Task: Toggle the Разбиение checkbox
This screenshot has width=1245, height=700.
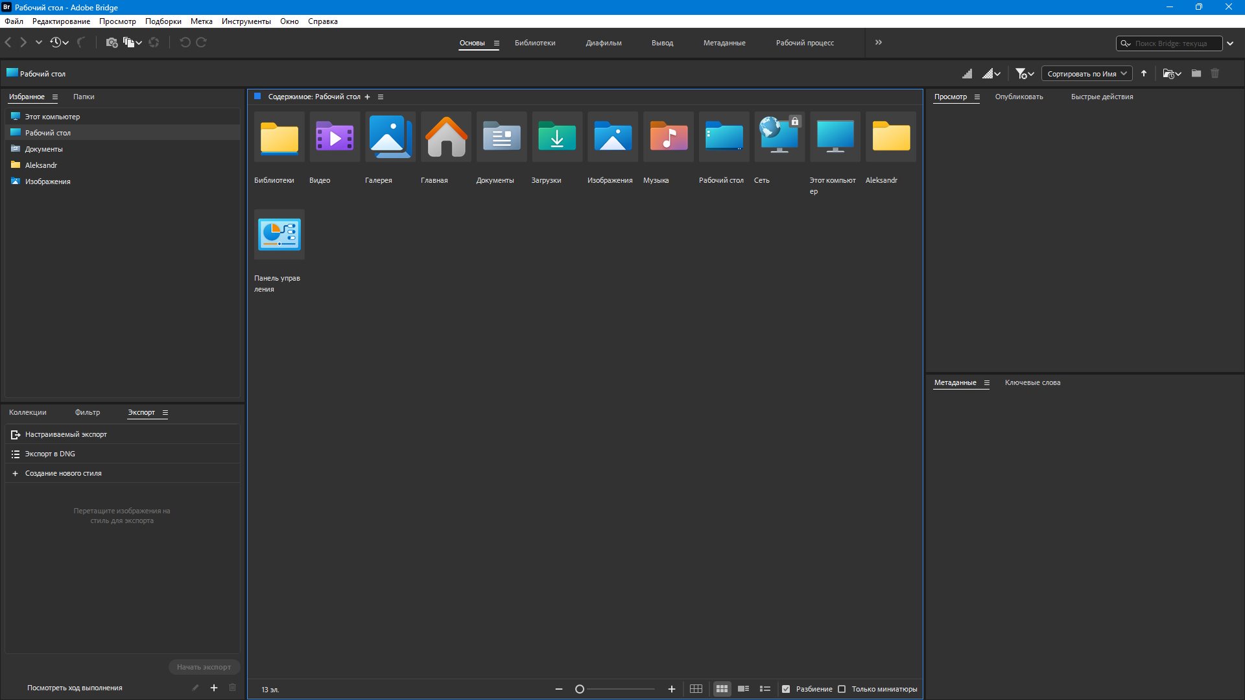Action: (x=786, y=689)
